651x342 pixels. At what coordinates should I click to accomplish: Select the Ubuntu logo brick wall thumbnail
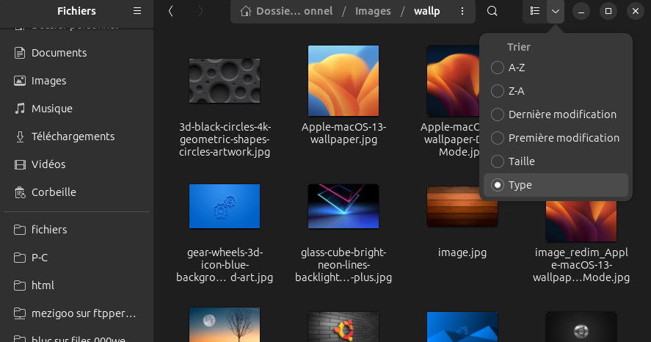coord(343,327)
